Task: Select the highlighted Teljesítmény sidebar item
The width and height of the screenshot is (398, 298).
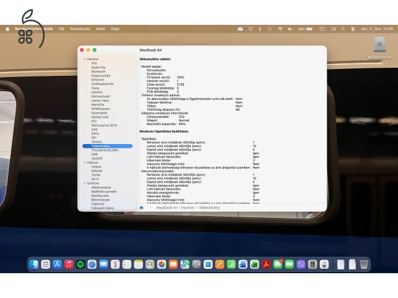Action: (x=108, y=146)
